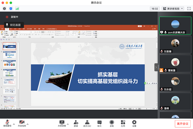Open the settings (设置) gear
The width and height of the screenshot is (193, 129).
tap(134, 123)
